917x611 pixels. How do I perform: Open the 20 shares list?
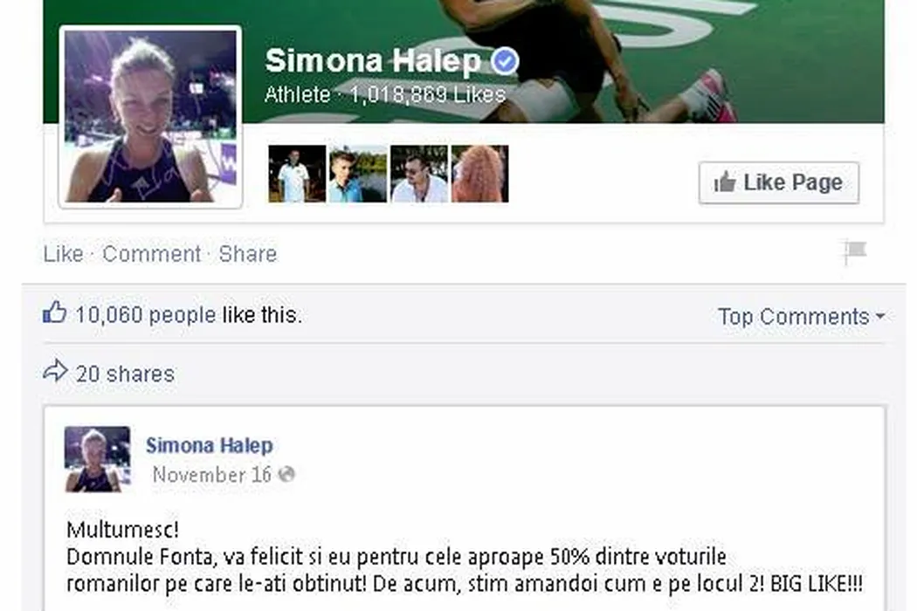coord(125,374)
